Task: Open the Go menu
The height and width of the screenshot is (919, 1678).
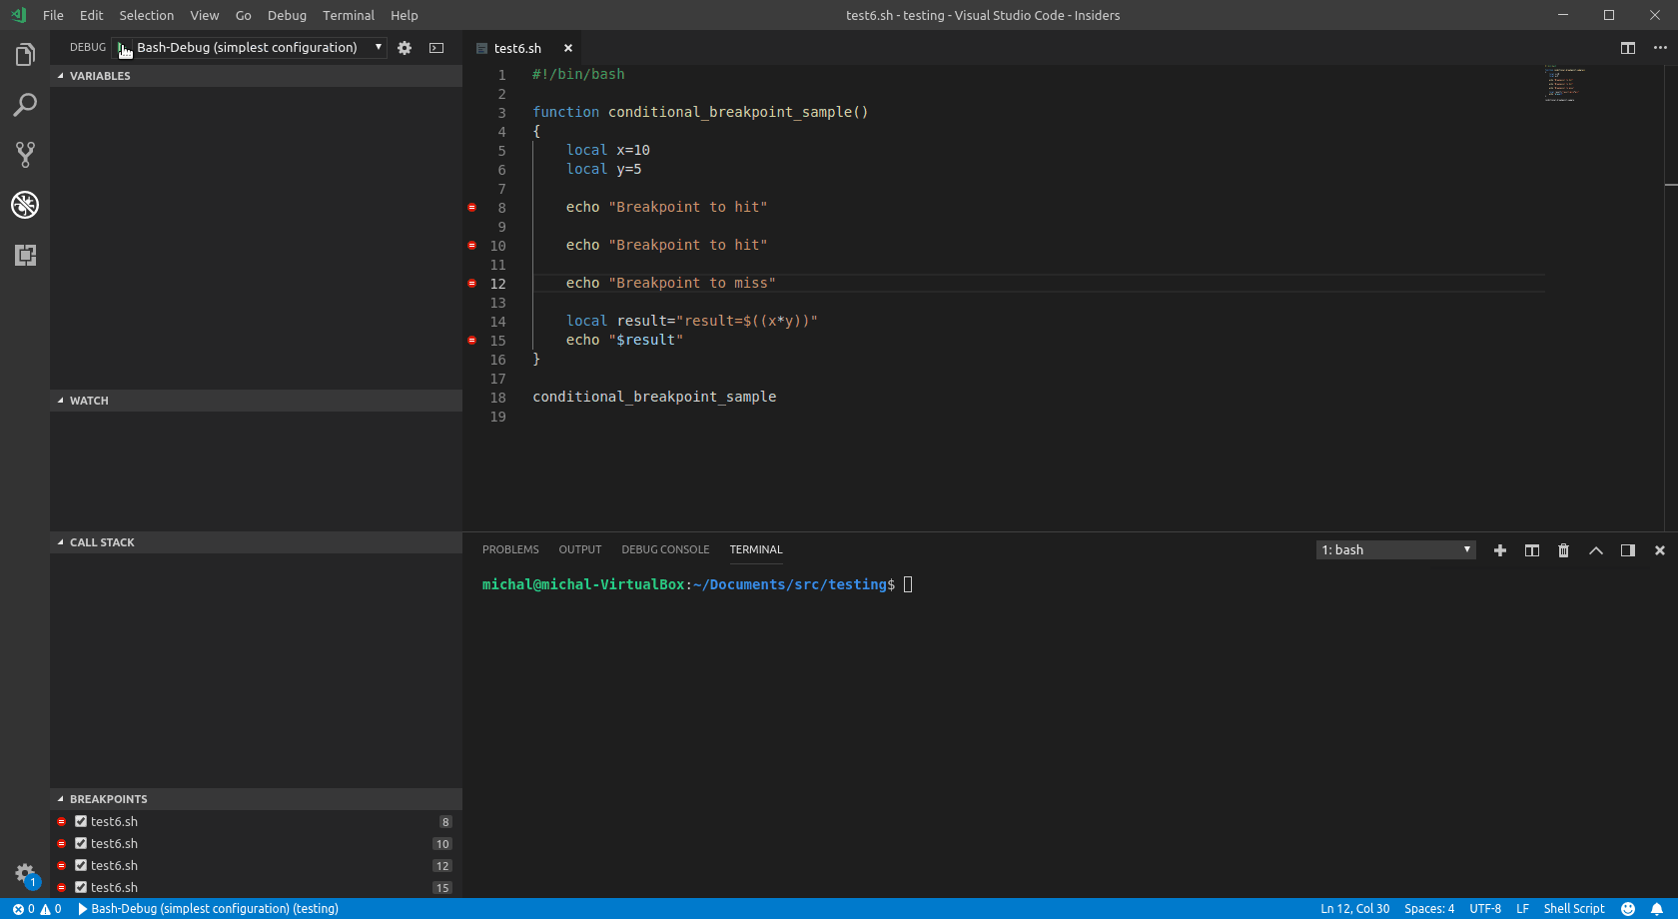Action: click(x=243, y=15)
